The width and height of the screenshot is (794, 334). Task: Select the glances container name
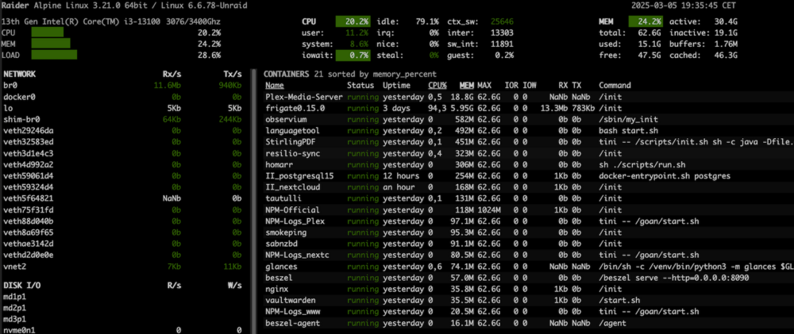click(x=281, y=267)
